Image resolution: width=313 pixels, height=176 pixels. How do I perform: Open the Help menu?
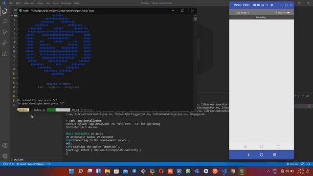[x=77, y=3]
